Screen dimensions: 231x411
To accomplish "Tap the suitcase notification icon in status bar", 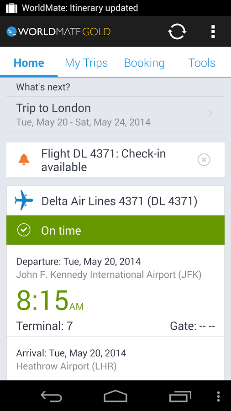I will point(11,8).
